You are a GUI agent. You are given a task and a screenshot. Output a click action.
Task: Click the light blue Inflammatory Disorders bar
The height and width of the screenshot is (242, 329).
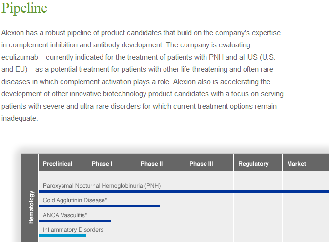point(62,236)
